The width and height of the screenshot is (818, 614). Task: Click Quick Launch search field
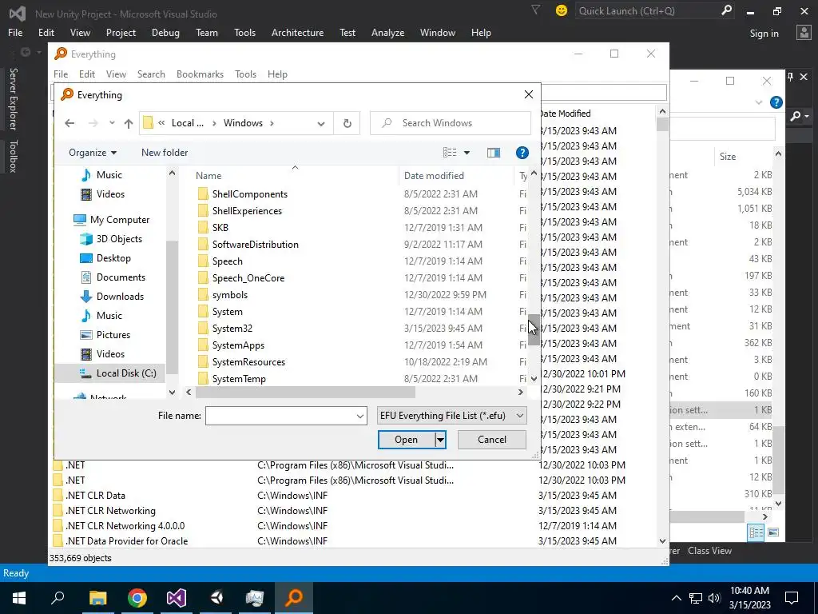[x=647, y=10]
